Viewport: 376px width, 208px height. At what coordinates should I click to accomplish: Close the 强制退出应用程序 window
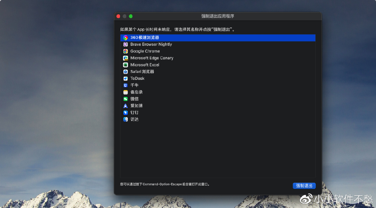coord(118,16)
